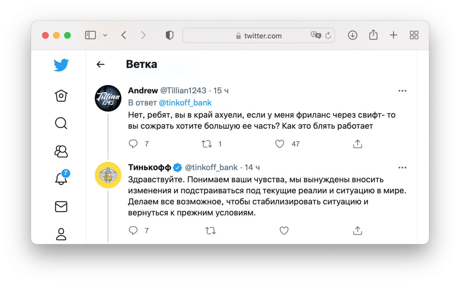The width and height of the screenshot is (460, 285).
Task: Open Andrew's profile name link
Action: tap(143, 91)
